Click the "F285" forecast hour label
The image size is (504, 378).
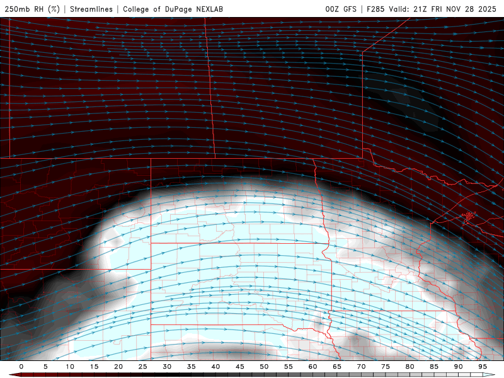[x=375, y=9]
